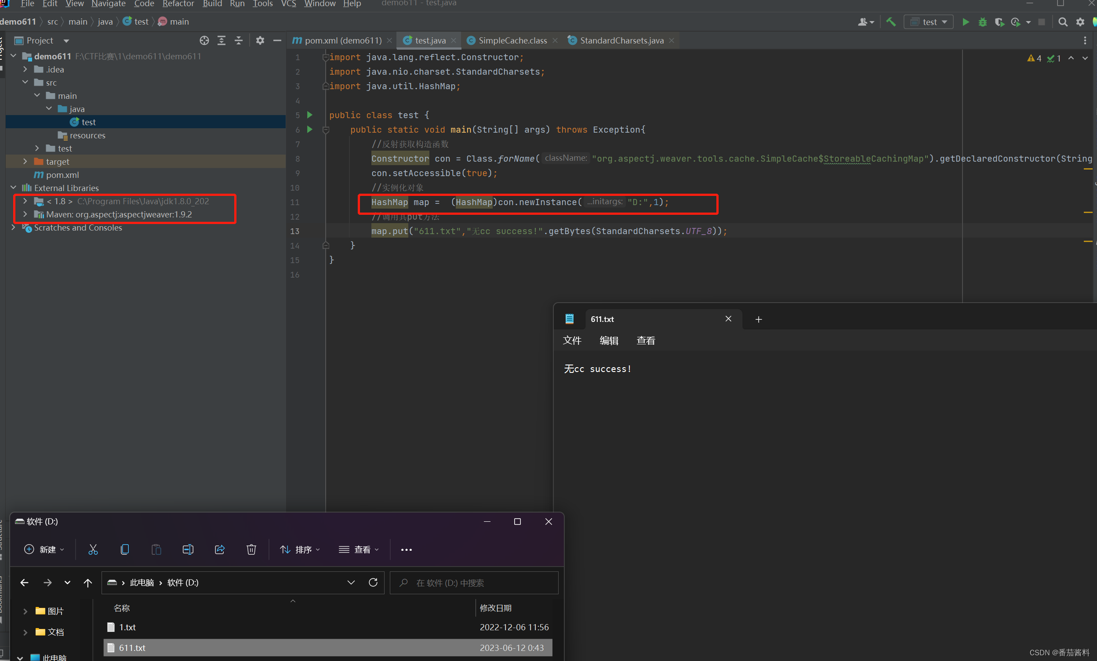
Task: Click the Cut scissors icon in Explorer
Action: (x=93, y=549)
